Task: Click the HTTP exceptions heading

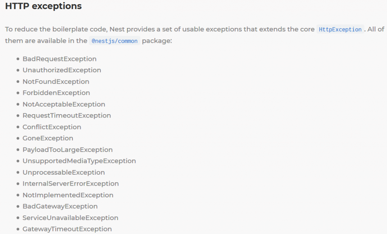Action: click(x=43, y=6)
